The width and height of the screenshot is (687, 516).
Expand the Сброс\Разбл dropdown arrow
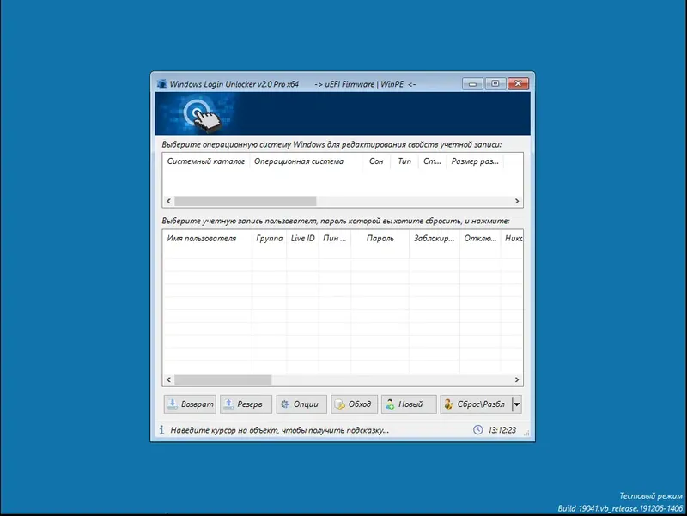517,404
